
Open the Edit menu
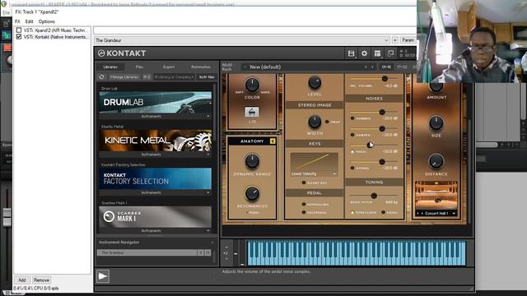coord(30,21)
